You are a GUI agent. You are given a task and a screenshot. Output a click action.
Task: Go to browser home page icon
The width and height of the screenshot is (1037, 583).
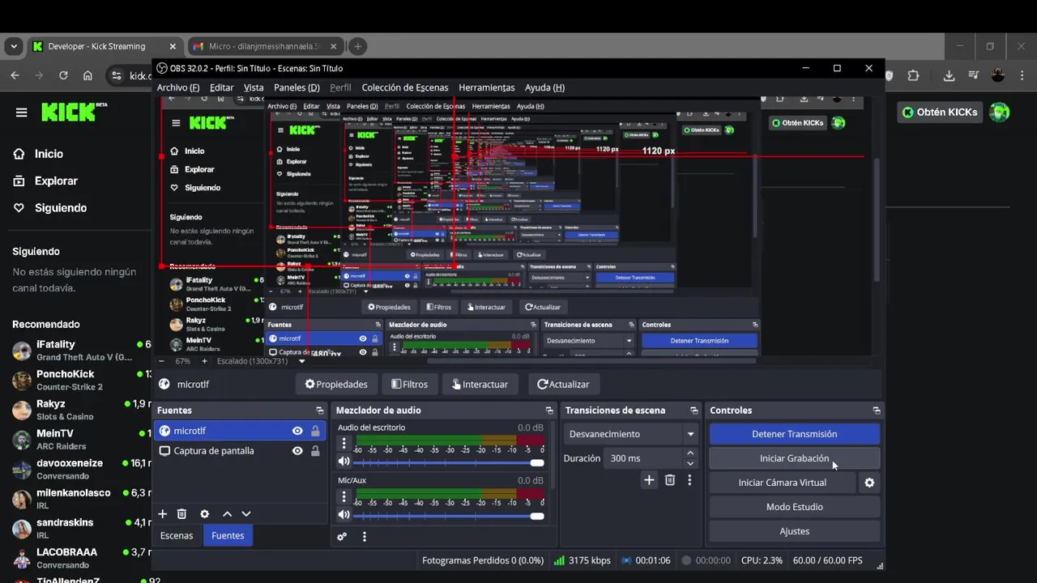click(87, 75)
